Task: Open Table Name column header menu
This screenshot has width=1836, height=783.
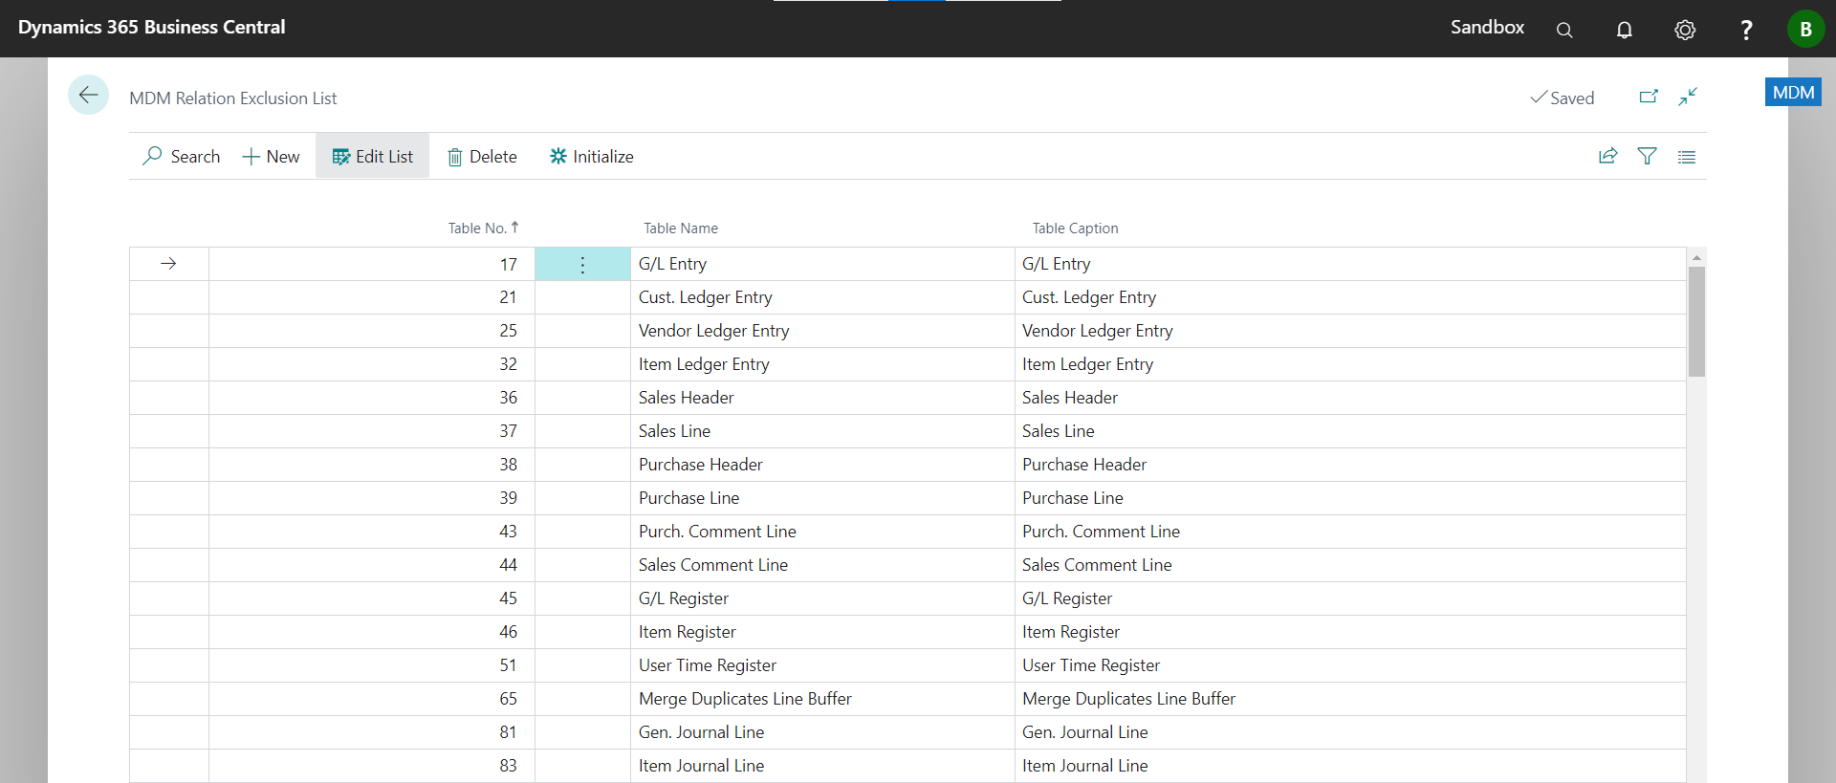Action: tap(681, 228)
